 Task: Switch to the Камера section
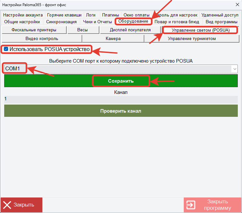click(x=113, y=39)
